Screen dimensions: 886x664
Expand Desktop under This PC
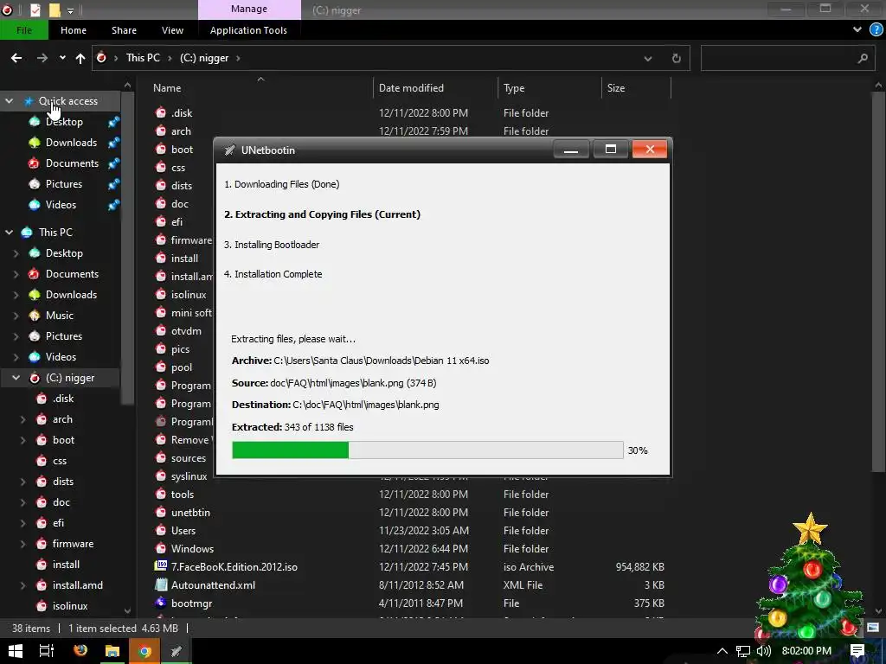click(x=16, y=253)
